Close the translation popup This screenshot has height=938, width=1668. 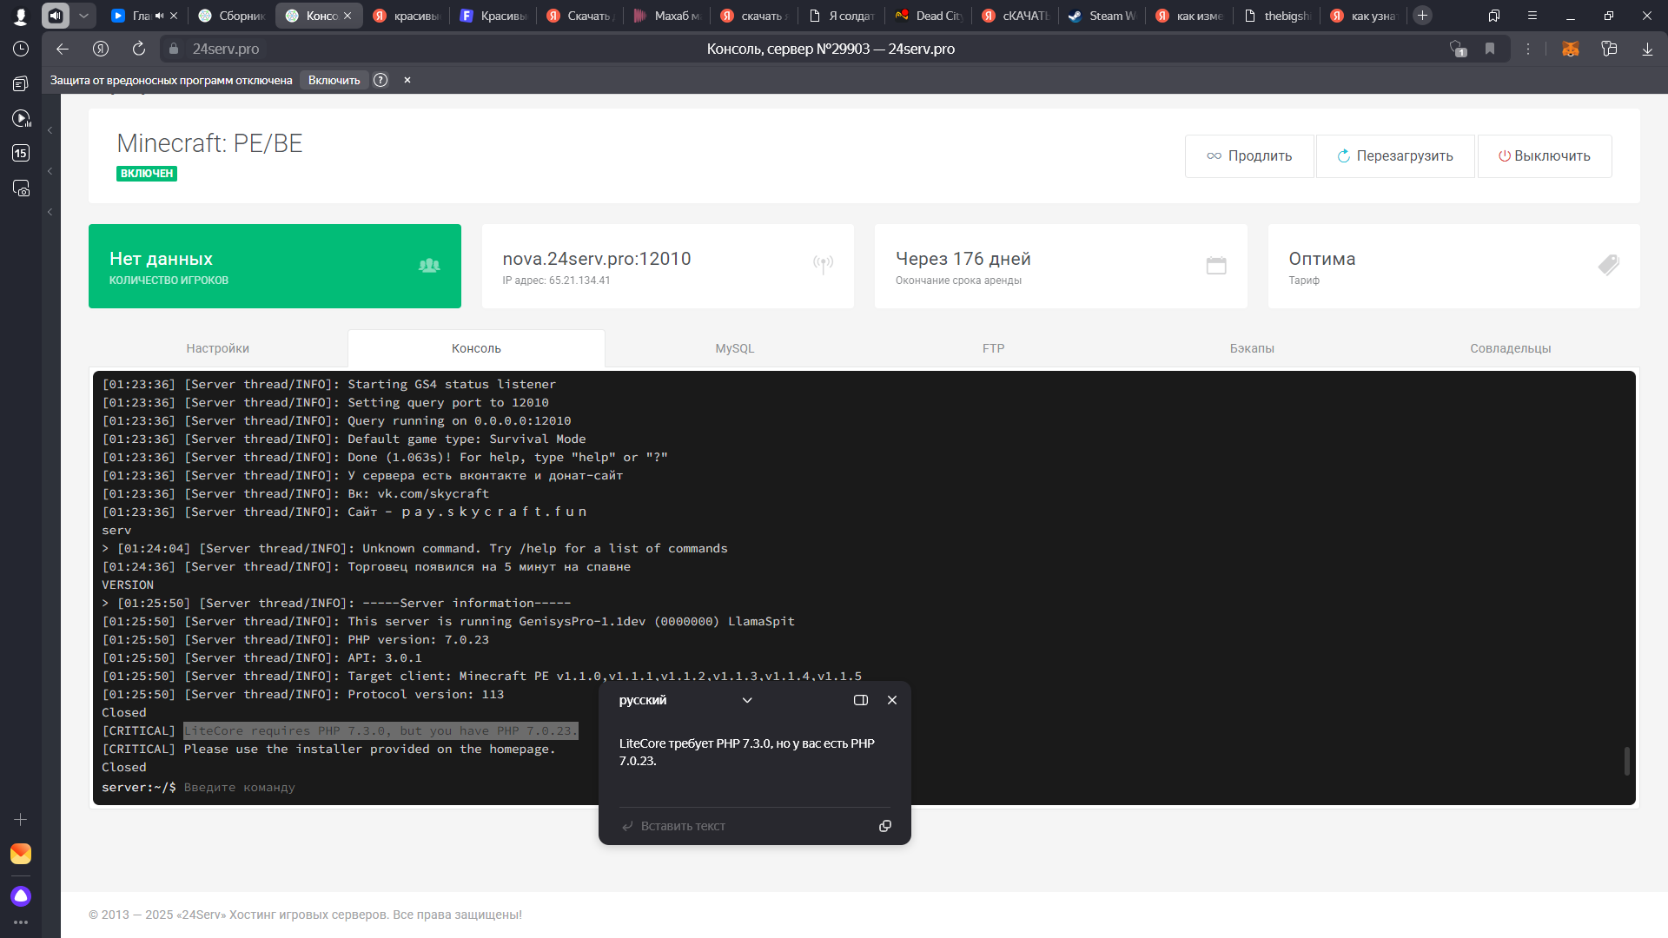[891, 700]
